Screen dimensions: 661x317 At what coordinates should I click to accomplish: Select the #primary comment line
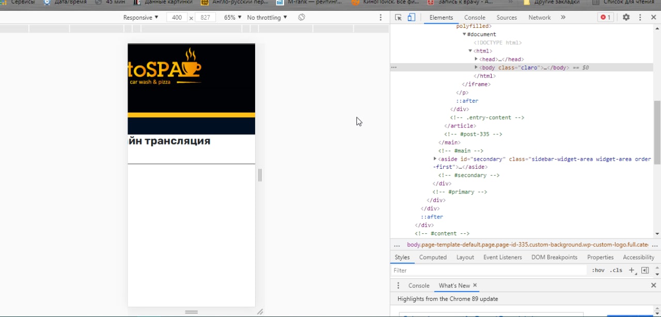pos(460,192)
